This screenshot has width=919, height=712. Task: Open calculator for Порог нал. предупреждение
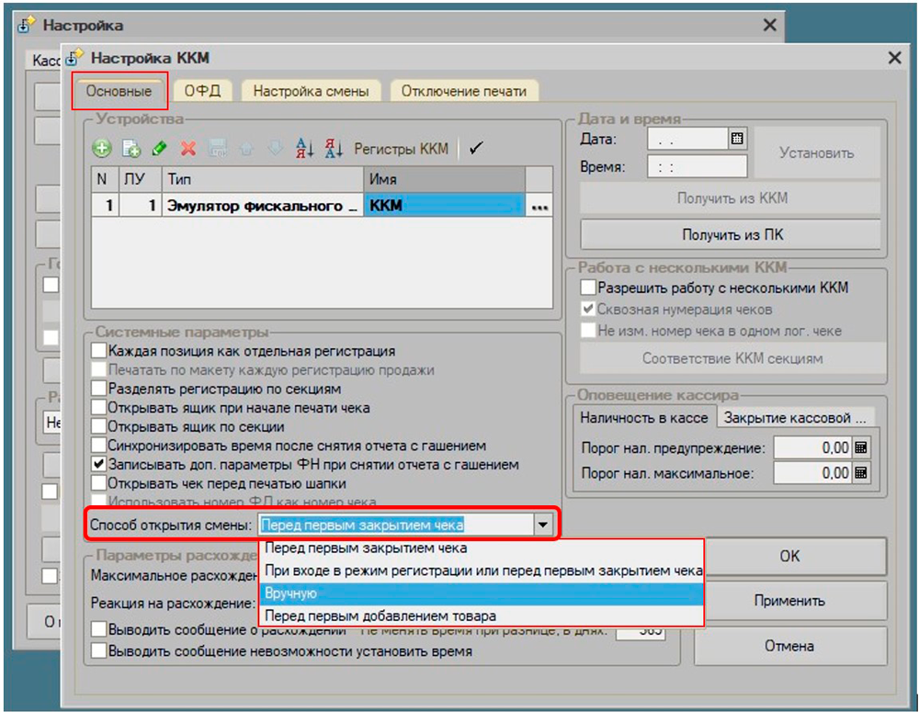(861, 448)
